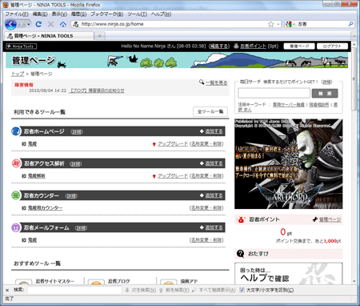Viewport: 360px width, 306px height.
Task: Open the history dropdown arrow beside navigation buttons
Action: 29,24
